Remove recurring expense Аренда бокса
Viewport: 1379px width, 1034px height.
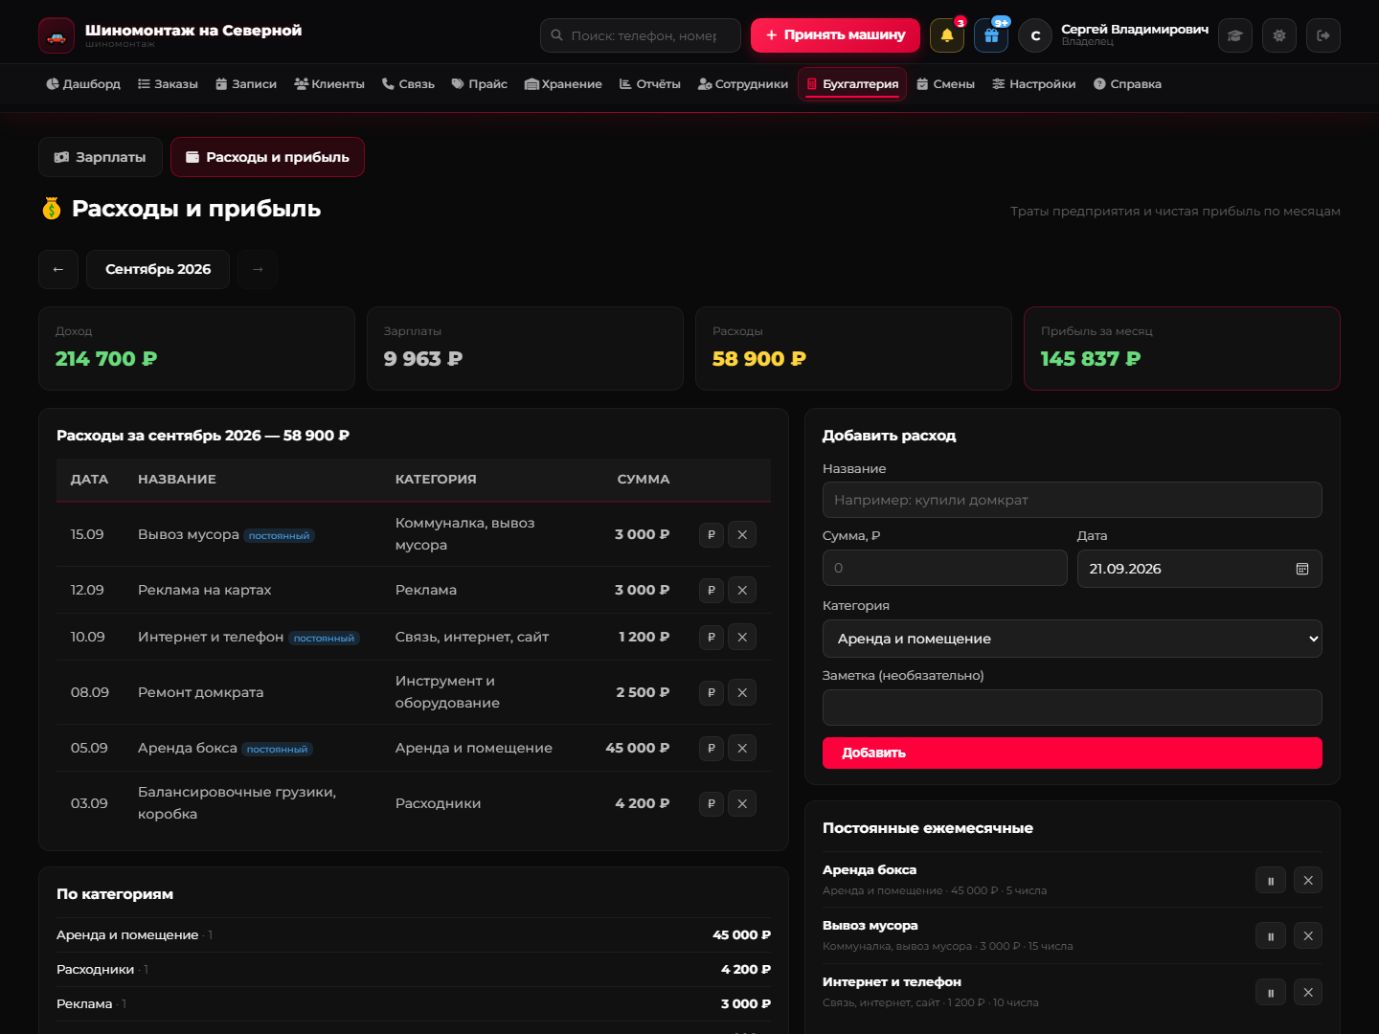click(x=1308, y=880)
